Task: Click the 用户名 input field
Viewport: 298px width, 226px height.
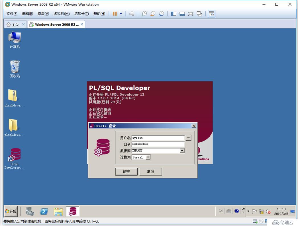Action: [158, 138]
